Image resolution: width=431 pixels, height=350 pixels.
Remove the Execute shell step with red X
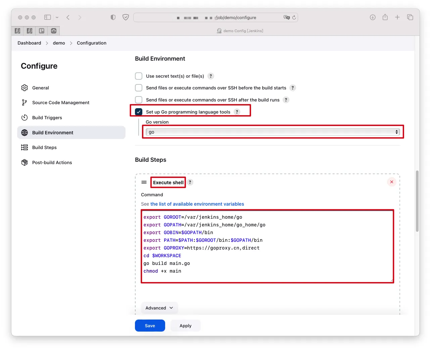click(391, 182)
